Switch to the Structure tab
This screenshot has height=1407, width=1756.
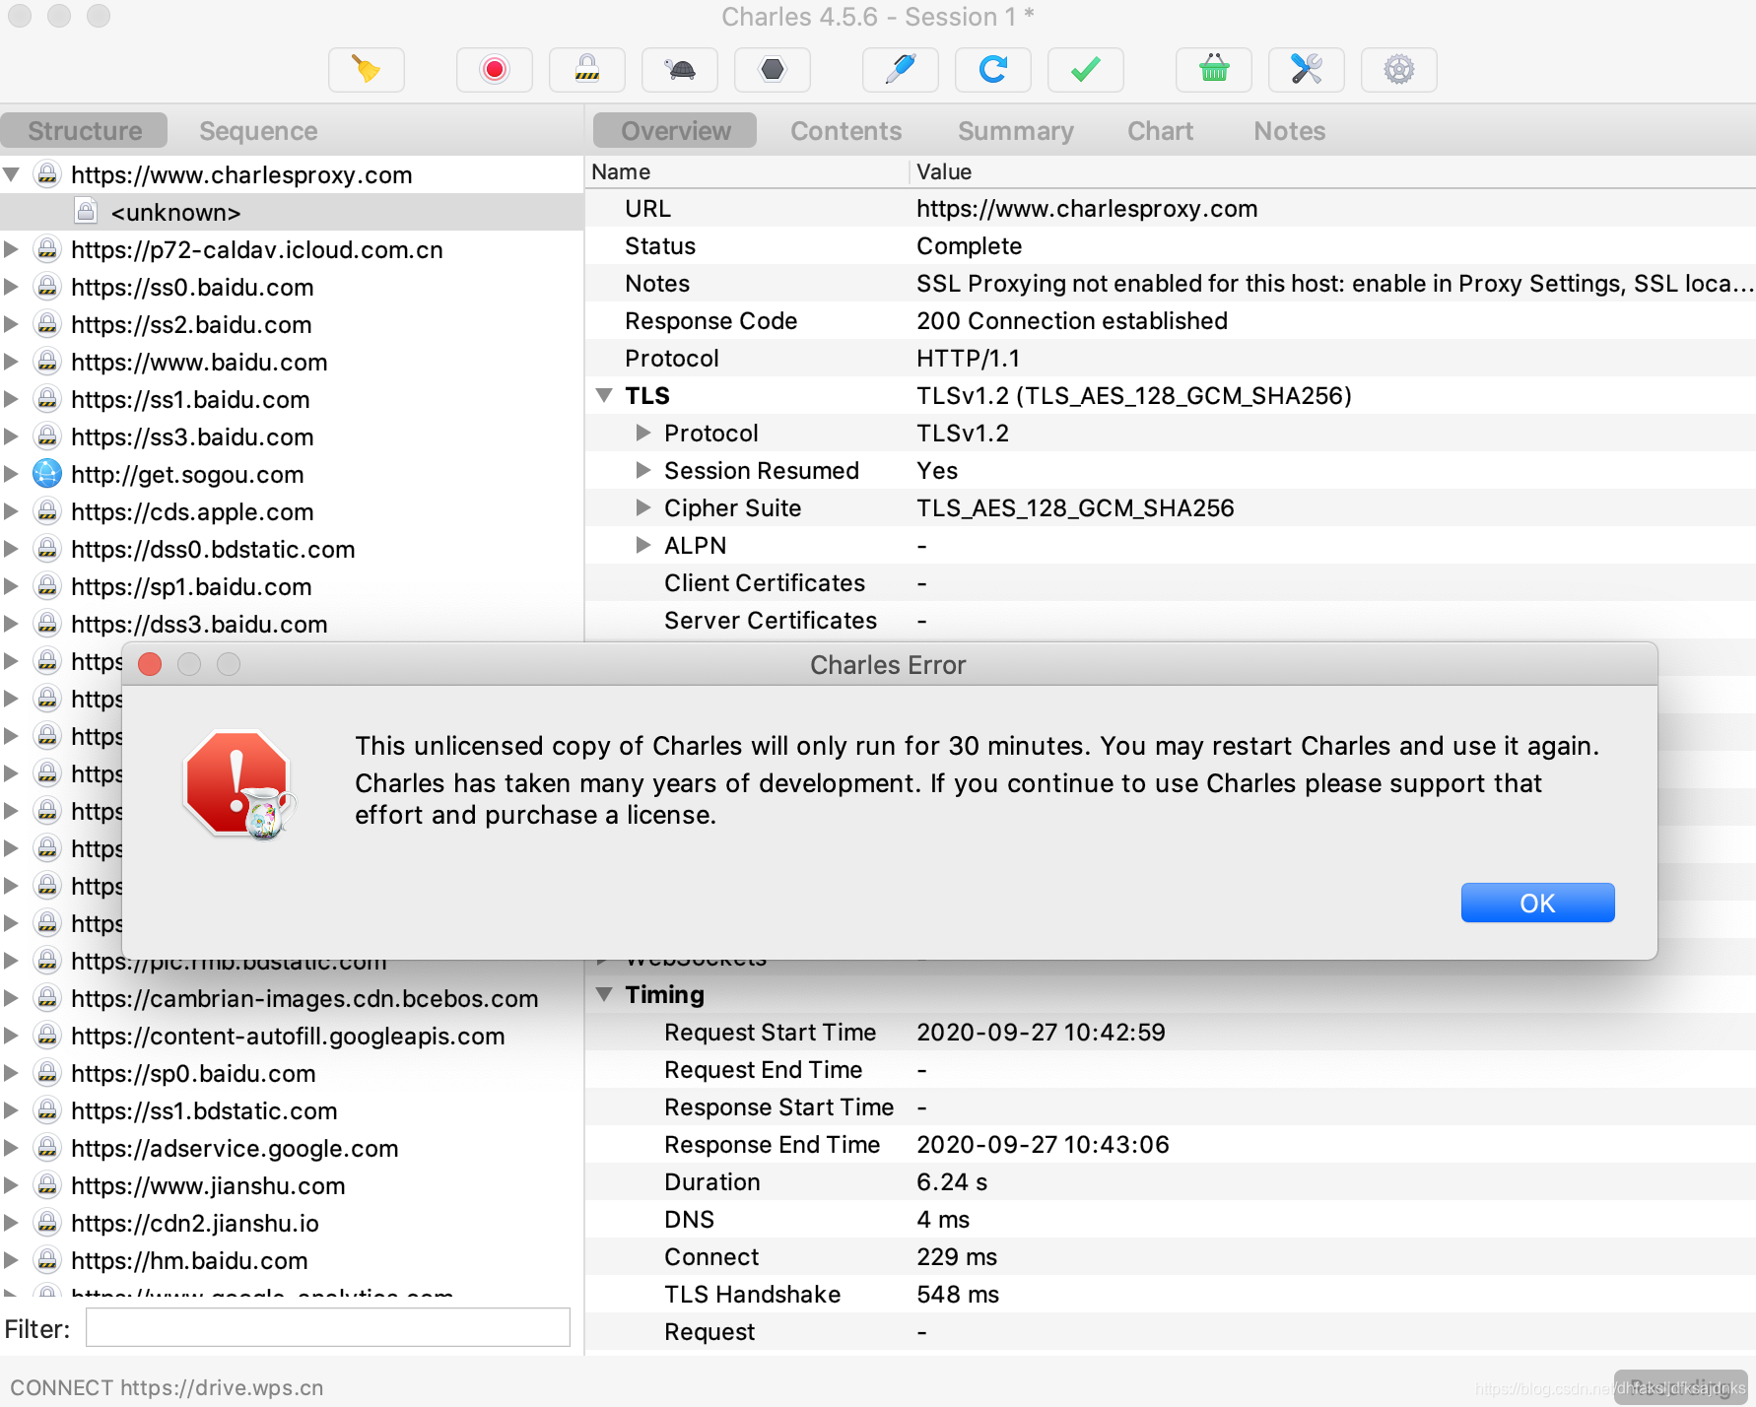click(x=85, y=131)
